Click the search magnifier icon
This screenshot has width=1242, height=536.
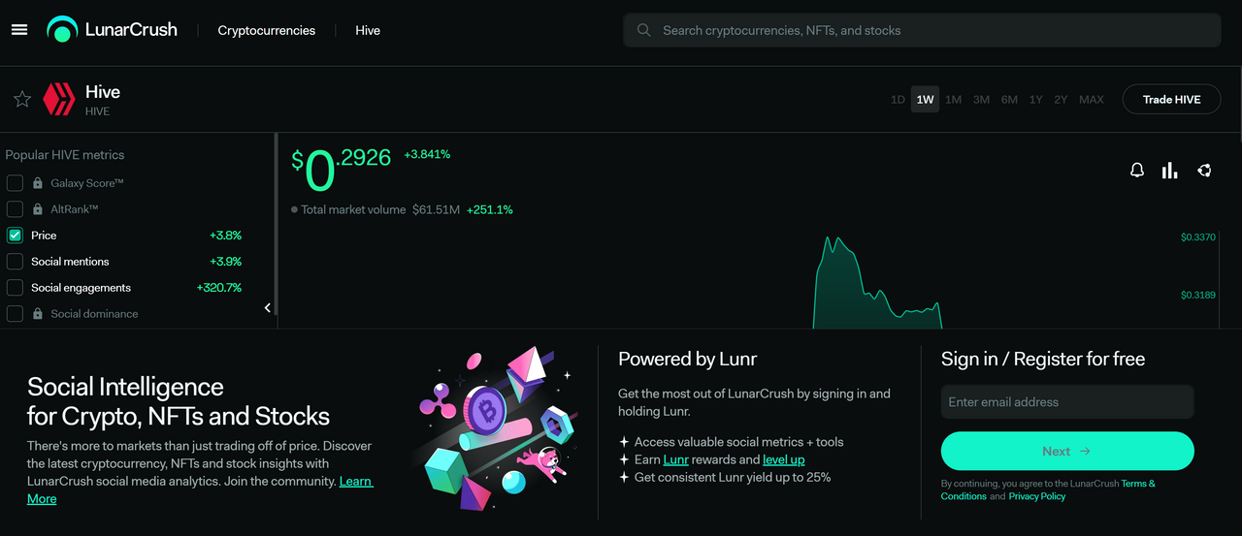643,30
